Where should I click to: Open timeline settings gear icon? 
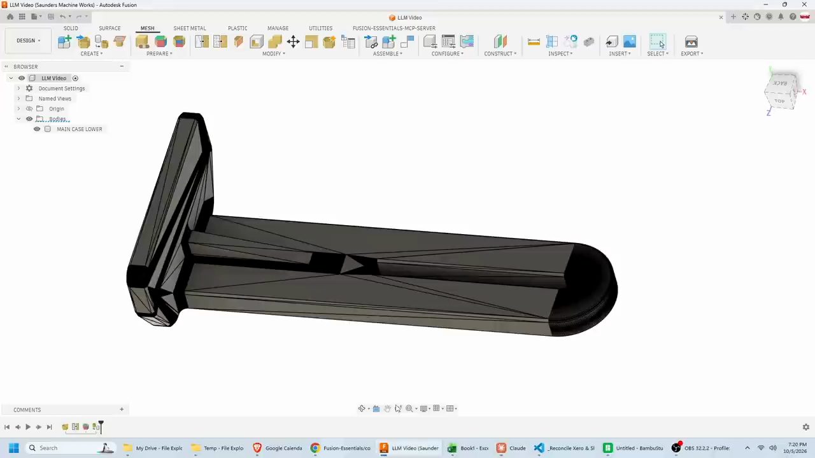click(x=805, y=427)
